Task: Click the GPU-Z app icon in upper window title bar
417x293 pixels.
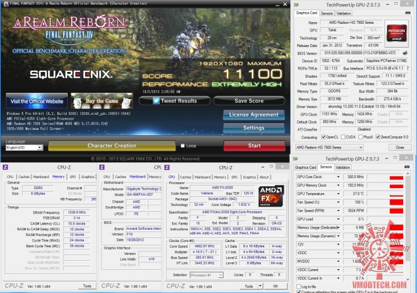Action: click(296, 5)
